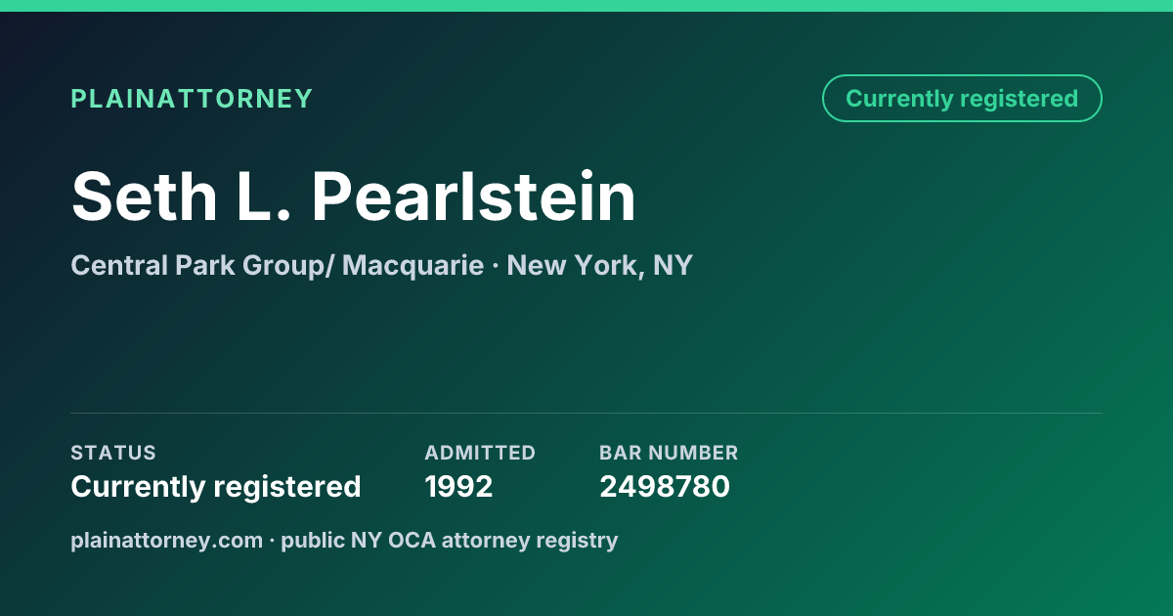Click the middle dot separator before New York
Screen dimensions: 1173x616
[496, 265]
